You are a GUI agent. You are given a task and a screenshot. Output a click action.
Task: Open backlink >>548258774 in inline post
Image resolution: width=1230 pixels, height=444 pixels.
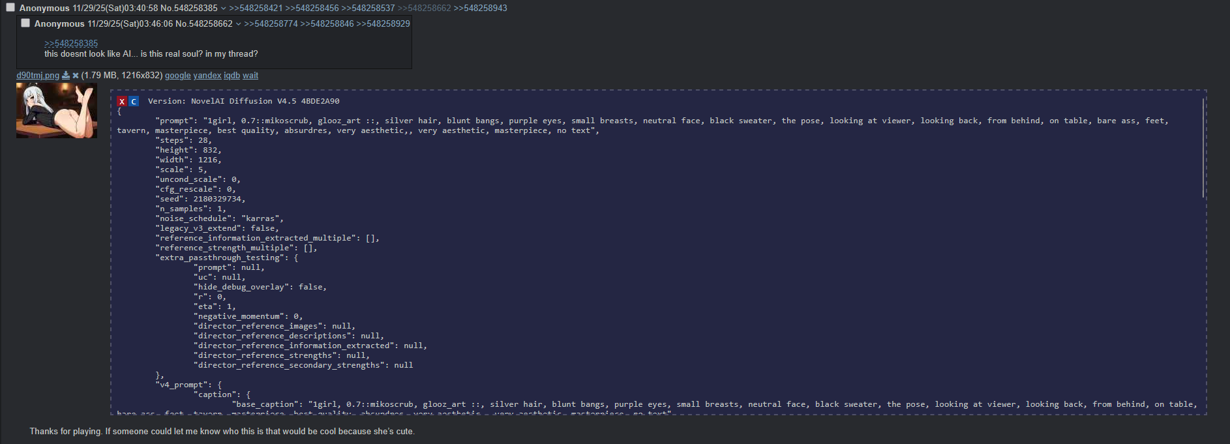click(271, 23)
